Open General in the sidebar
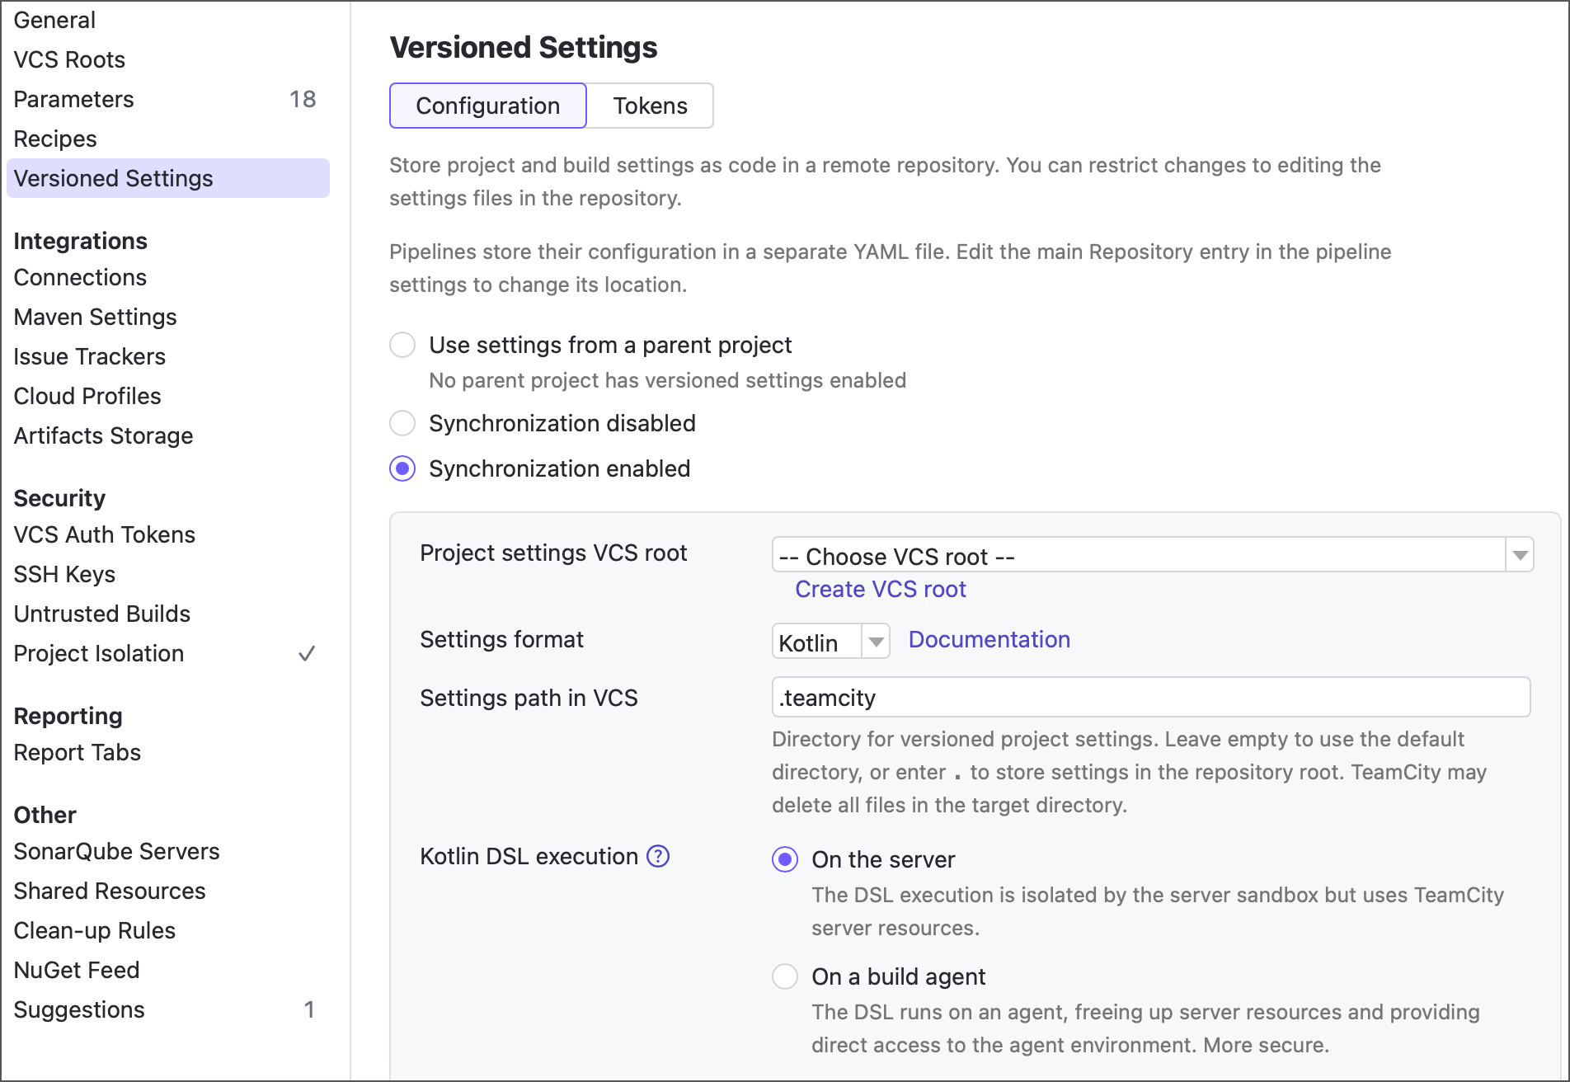1570x1082 pixels. [x=54, y=20]
